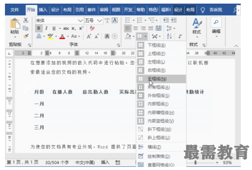Open the 文件 File tab
This screenshot has height=170, width=252.
(15, 10)
